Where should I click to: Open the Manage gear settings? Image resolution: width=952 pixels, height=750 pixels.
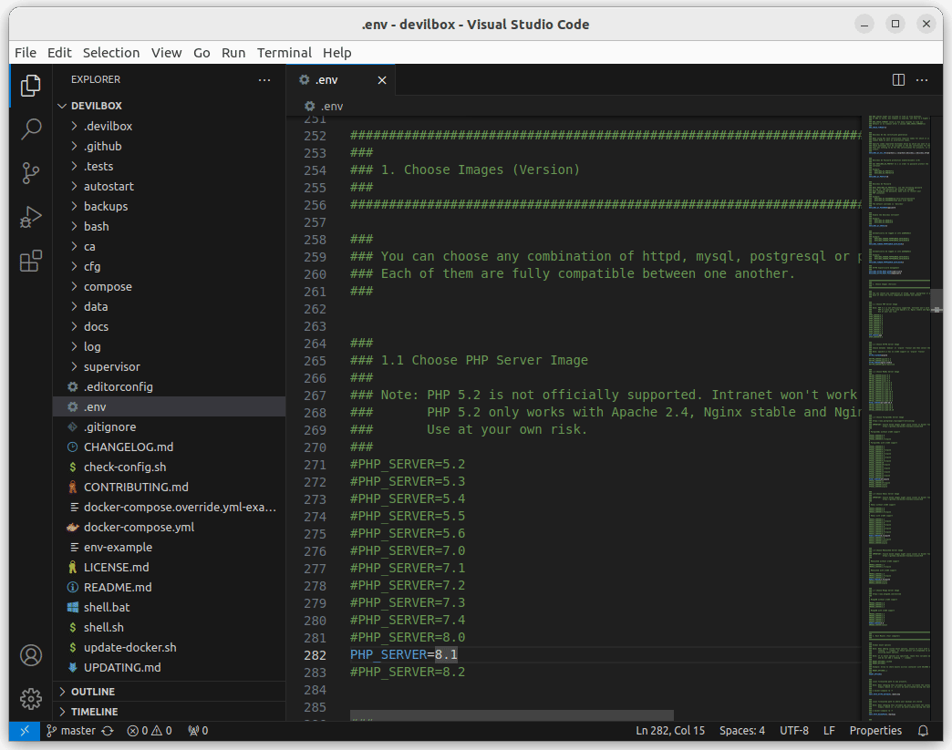click(31, 699)
